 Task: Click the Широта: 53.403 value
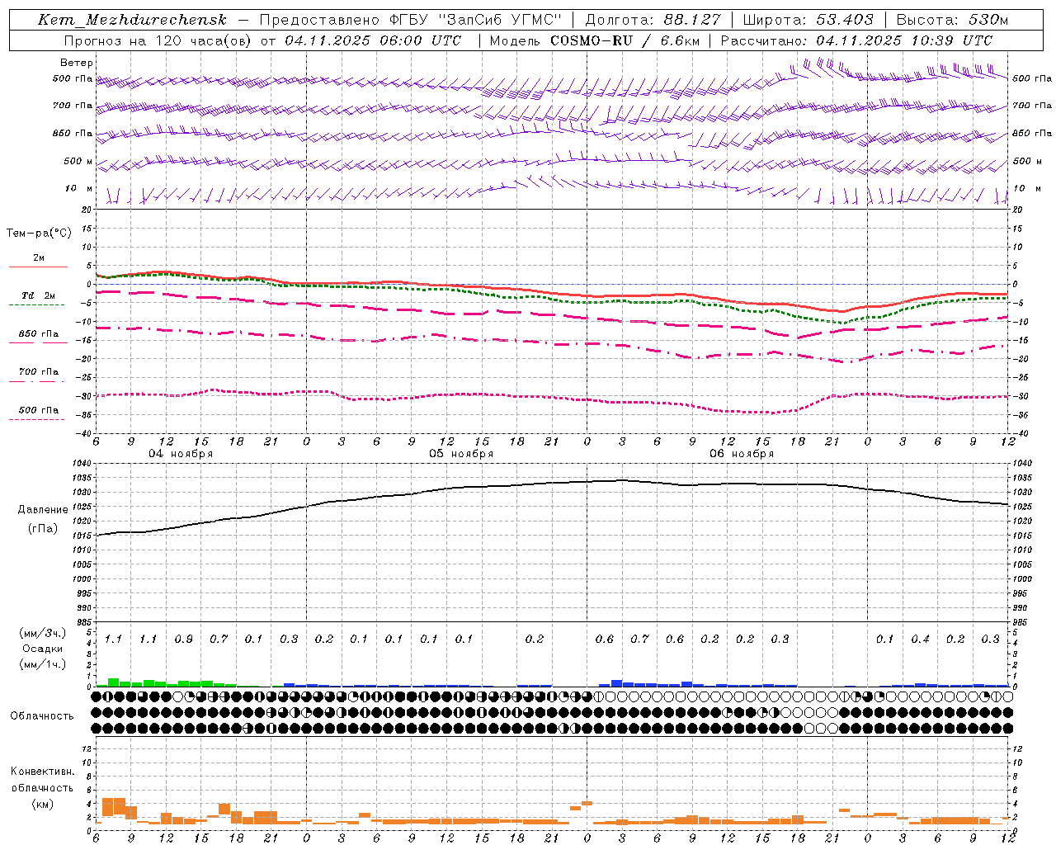pyautogui.click(x=808, y=20)
